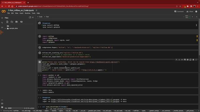Run the mlflow.set_tracking_uri cell
200x112 pixels.
40,53
